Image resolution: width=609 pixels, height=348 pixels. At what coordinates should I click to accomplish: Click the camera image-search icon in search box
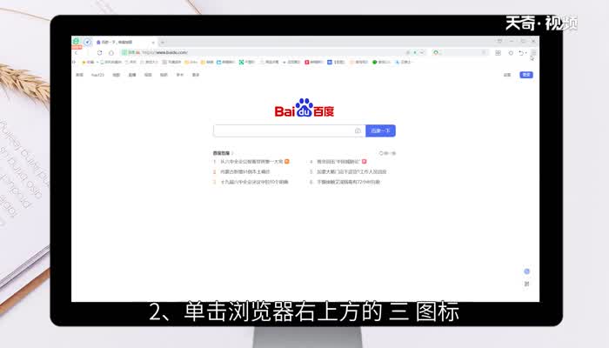(358, 130)
